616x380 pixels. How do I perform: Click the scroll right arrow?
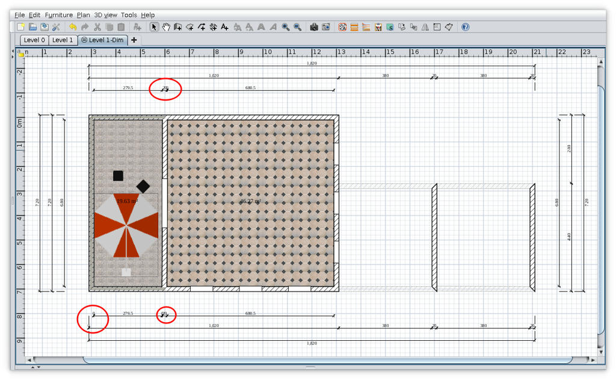point(593,360)
